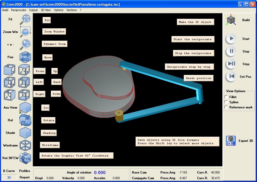The height and width of the screenshot is (182, 257).
Task: Open the Output menu
Action: [x=33, y=10]
